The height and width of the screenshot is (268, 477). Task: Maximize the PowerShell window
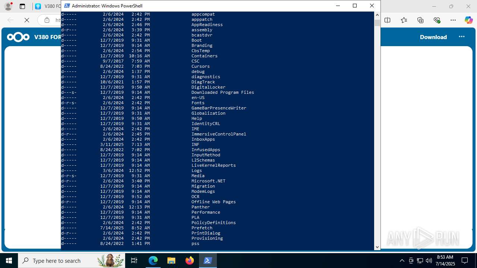[355, 6]
